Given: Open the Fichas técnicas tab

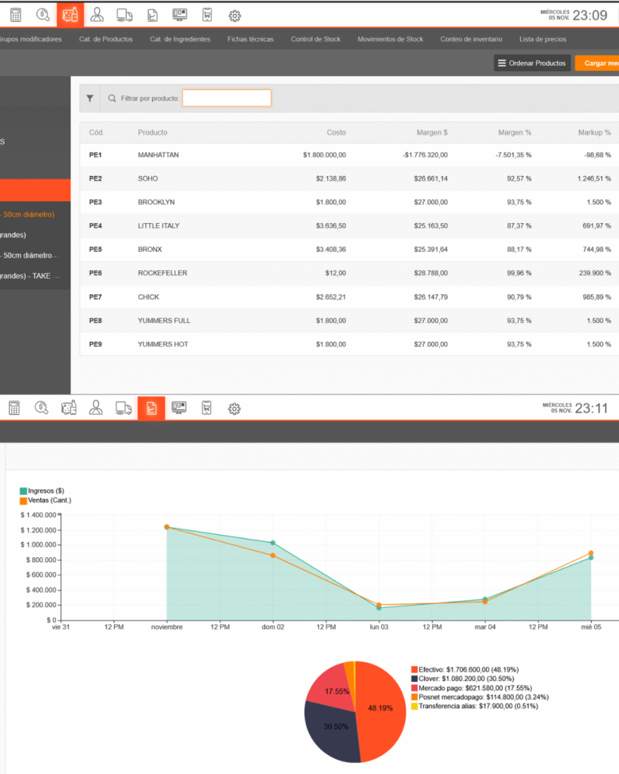Looking at the screenshot, I should tap(250, 39).
